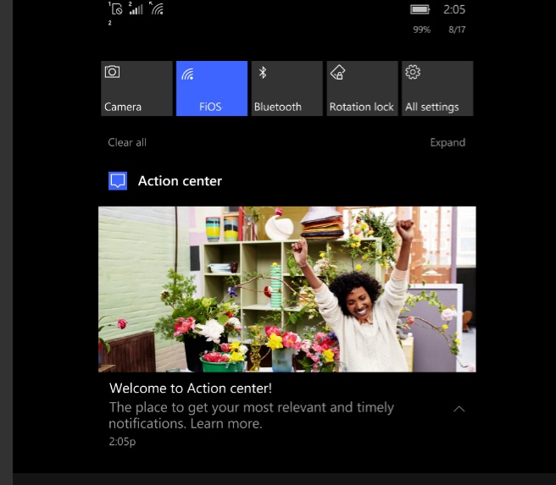Click the cellular signal bars icon
Screen dimensions: 556x485
pyautogui.click(x=136, y=9)
